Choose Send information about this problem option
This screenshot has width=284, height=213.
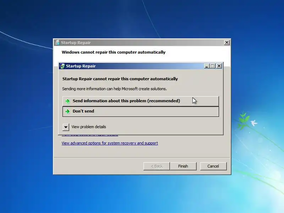pyautogui.click(x=141, y=101)
